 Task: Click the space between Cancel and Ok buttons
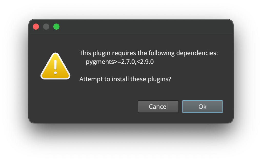point(180,107)
